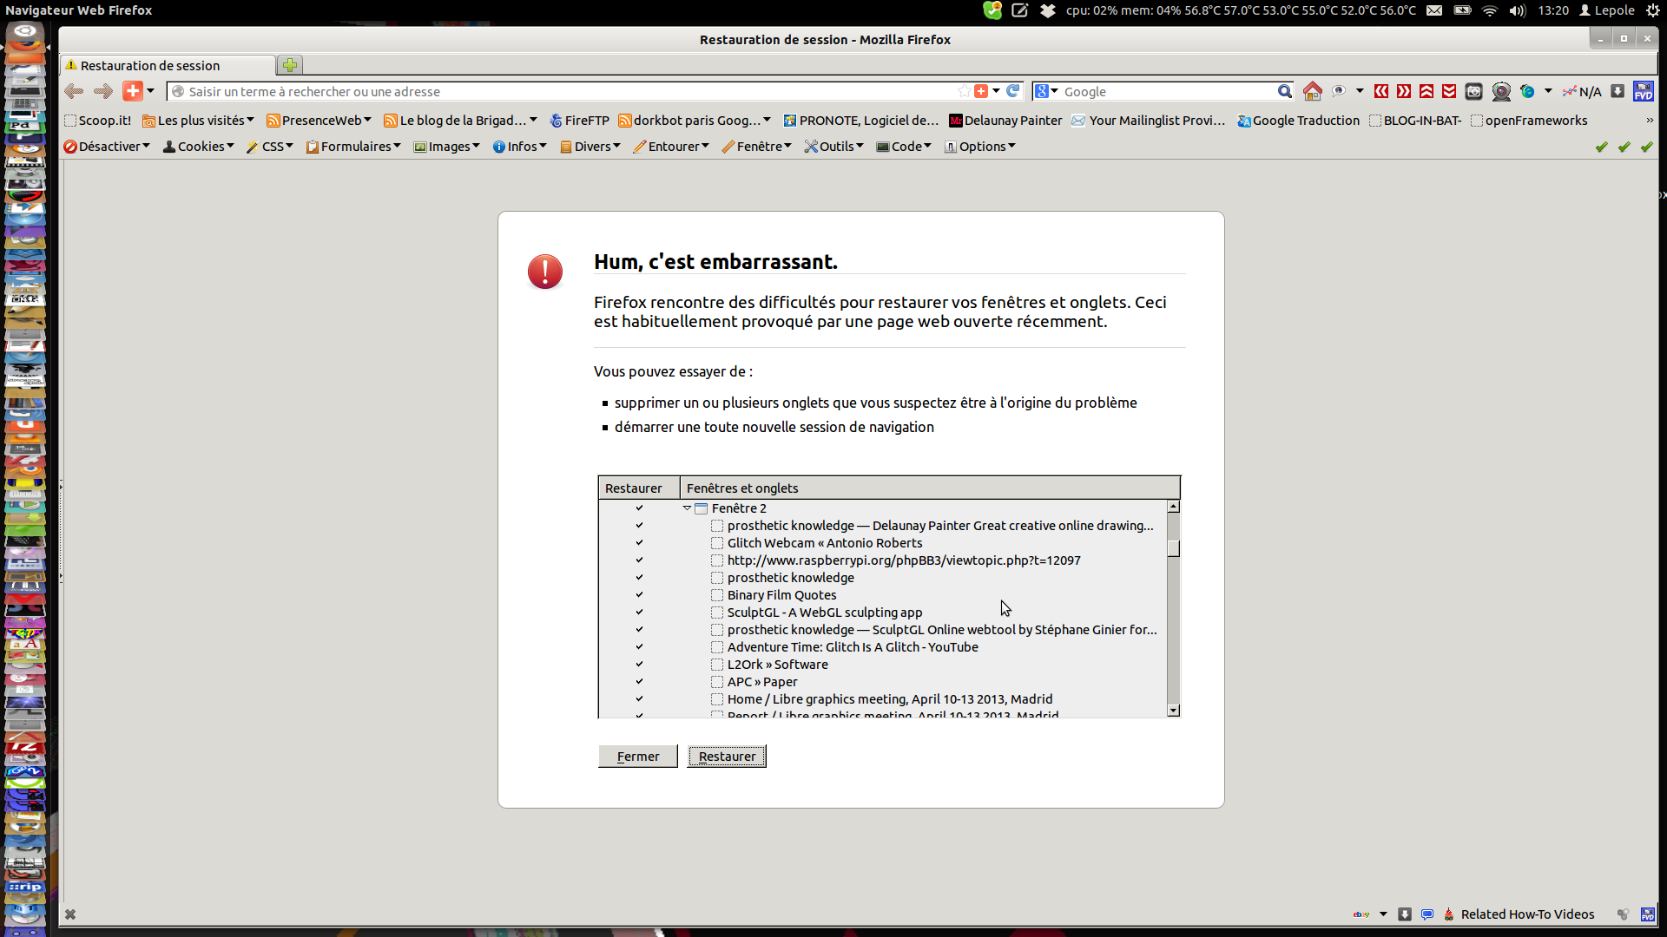This screenshot has height=937, width=1667.
Task: Open the mail indicator in top panel
Action: (1434, 10)
